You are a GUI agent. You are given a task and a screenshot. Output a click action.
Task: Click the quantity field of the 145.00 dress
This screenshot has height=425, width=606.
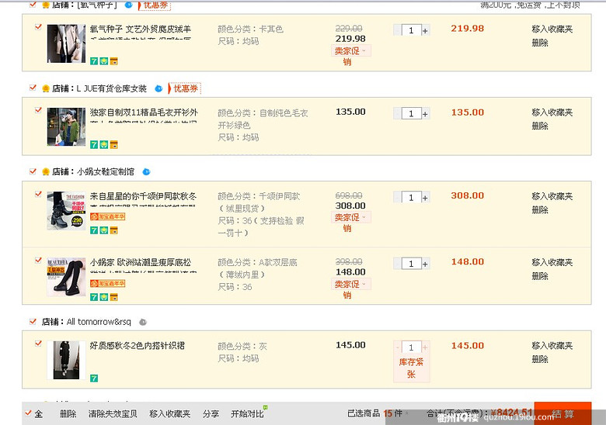coord(411,347)
